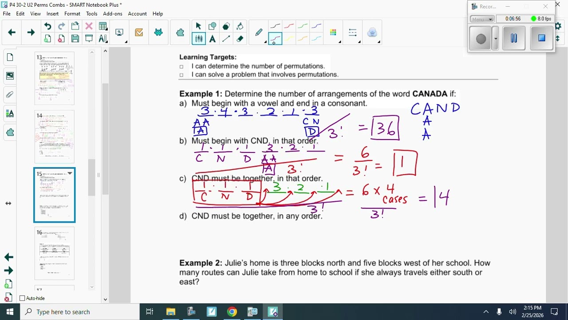Move the sidebar to the other side
568x320 pixels.
[x=8, y=203]
